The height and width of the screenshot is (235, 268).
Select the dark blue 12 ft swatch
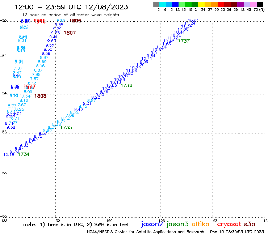pos(175,4)
